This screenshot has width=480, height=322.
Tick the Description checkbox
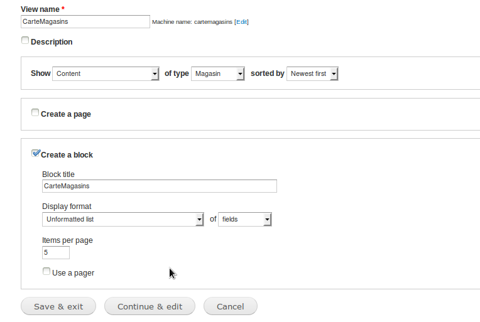[x=25, y=40]
